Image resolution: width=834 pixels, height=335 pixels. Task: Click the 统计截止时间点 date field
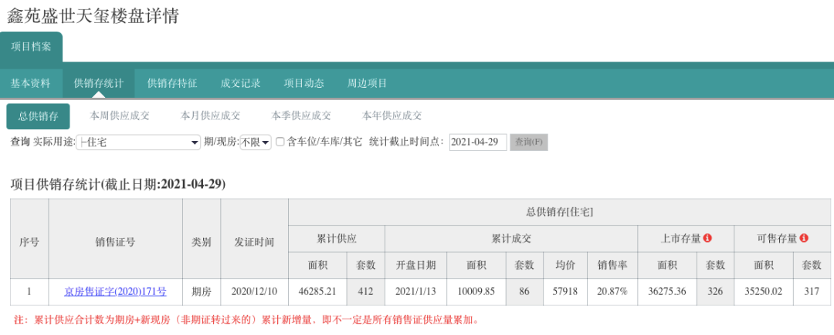point(478,142)
